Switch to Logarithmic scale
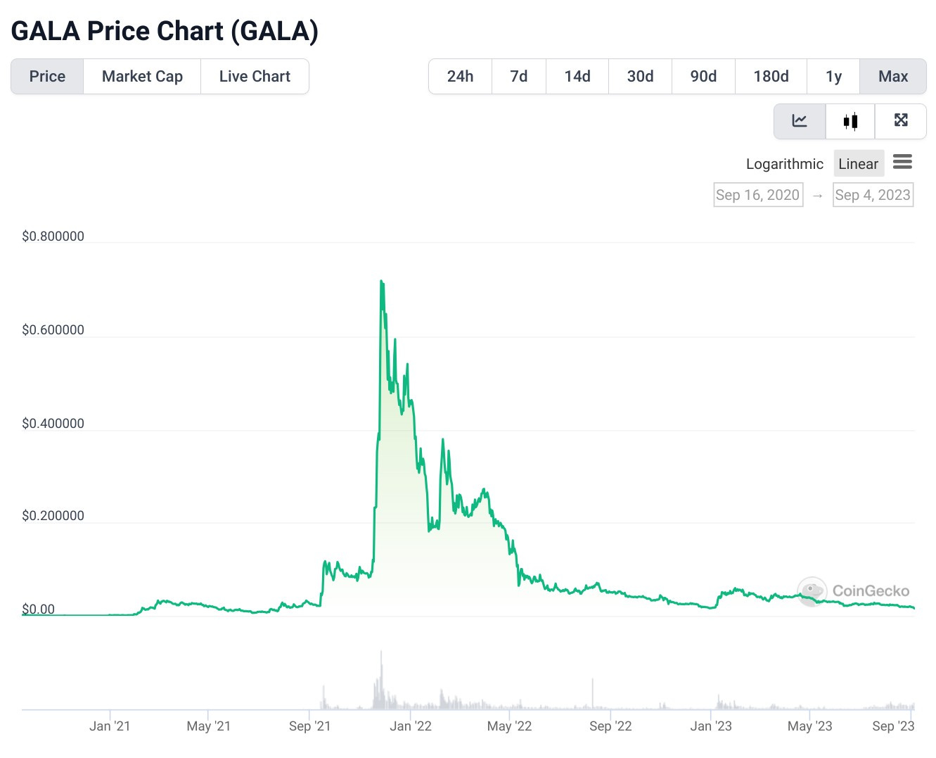The width and height of the screenshot is (936, 758). pyautogui.click(x=785, y=163)
